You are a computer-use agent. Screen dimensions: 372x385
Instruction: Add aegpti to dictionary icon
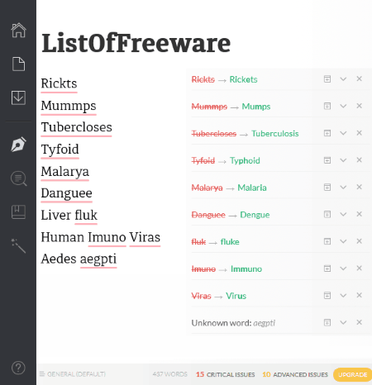click(x=327, y=322)
